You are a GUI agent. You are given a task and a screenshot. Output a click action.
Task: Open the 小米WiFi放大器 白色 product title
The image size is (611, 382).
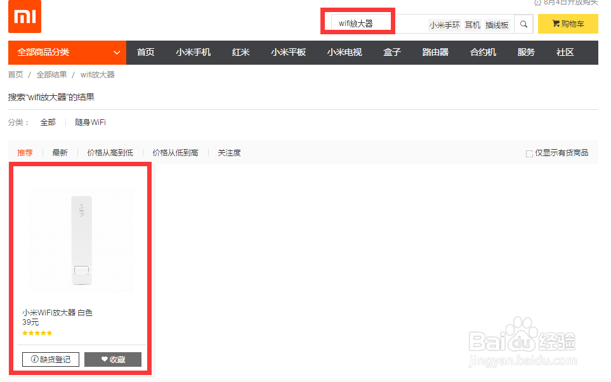(57, 313)
